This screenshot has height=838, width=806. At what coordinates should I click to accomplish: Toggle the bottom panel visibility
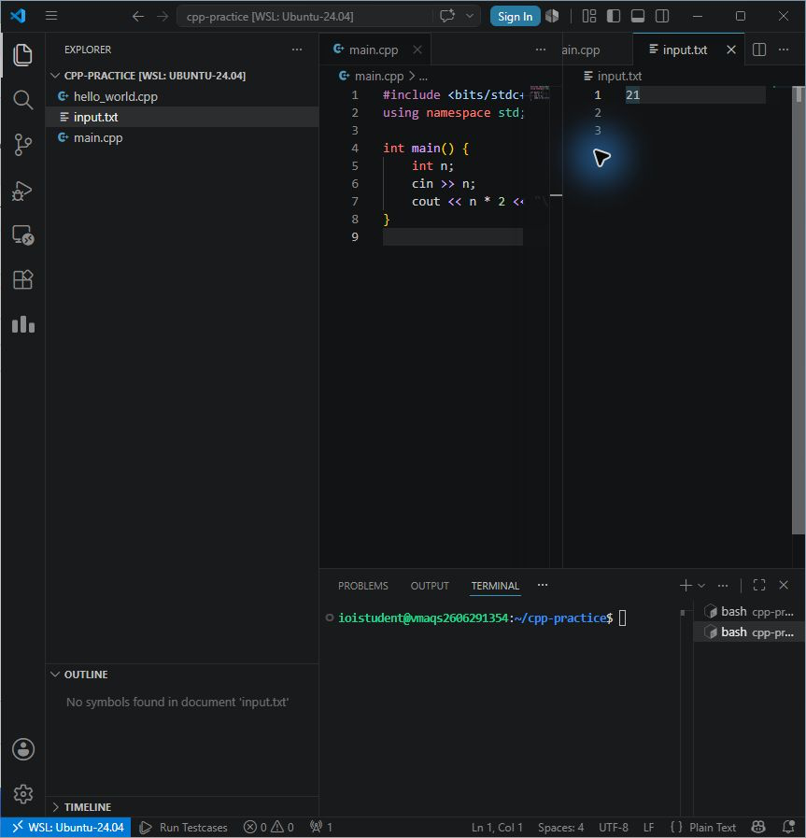pyautogui.click(x=638, y=16)
